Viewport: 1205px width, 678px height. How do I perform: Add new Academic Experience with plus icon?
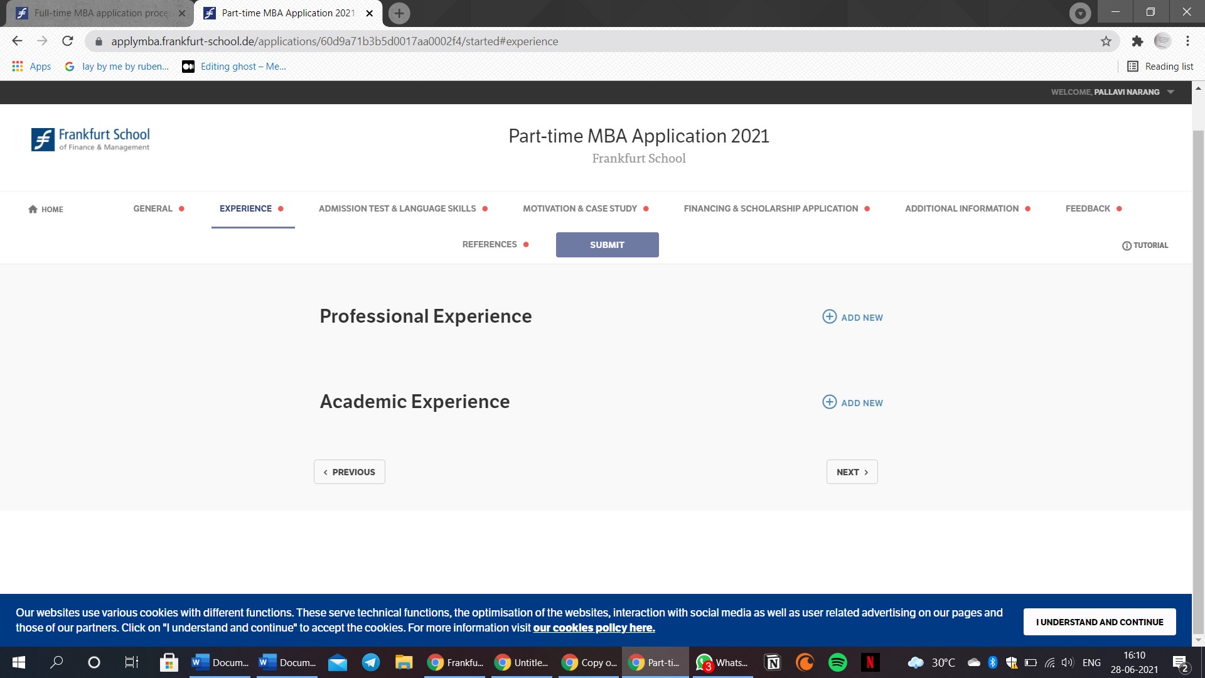[x=829, y=402]
